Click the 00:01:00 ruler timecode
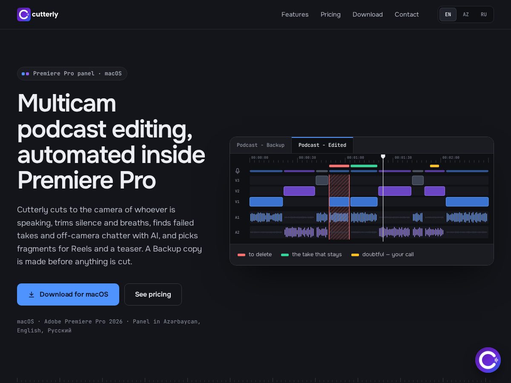The image size is (511, 383). coord(356,157)
